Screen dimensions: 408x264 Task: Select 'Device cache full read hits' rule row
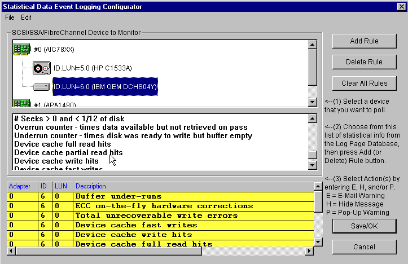160,244
